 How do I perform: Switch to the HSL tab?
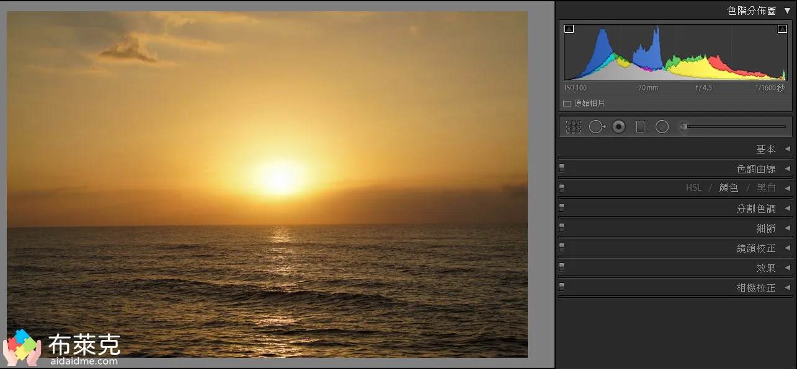tap(693, 188)
